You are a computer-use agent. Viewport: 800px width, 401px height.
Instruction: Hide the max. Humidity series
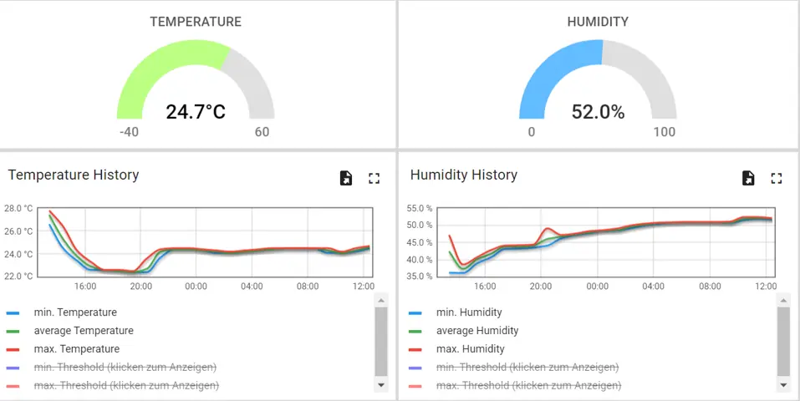pyautogui.click(x=470, y=349)
